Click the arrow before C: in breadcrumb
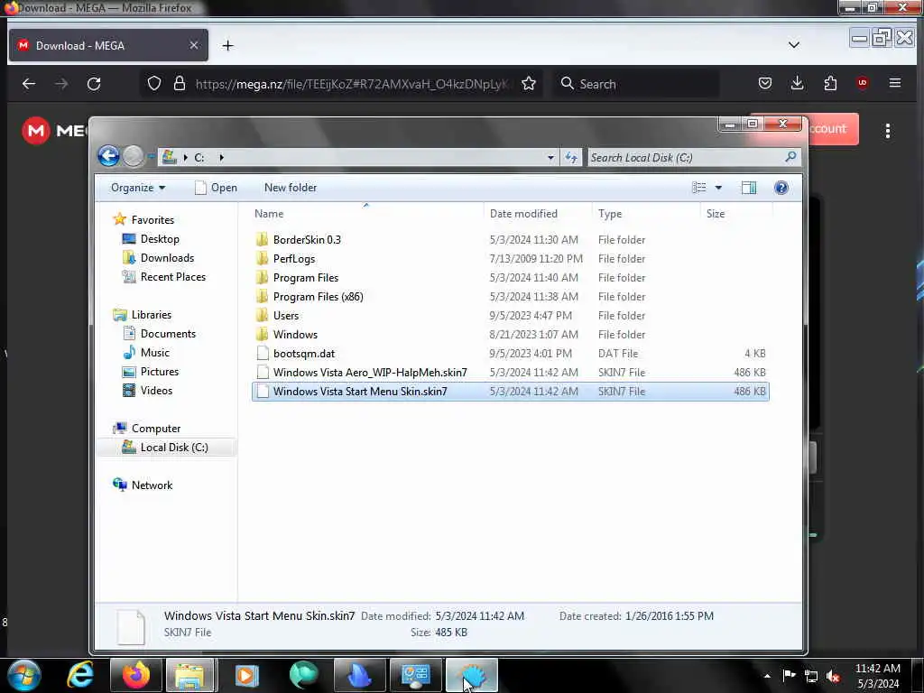Image resolution: width=924 pixels, height=693 pixels. coord(185,157)
